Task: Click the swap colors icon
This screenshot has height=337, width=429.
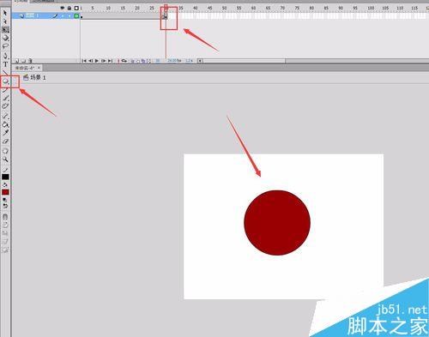Action: (x=5, y=206)
